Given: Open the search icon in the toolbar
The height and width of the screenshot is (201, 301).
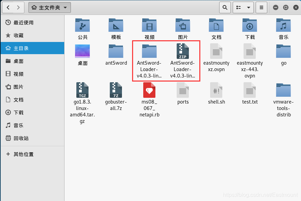Looking at the screenshot, I should click(x=225, y=7).
